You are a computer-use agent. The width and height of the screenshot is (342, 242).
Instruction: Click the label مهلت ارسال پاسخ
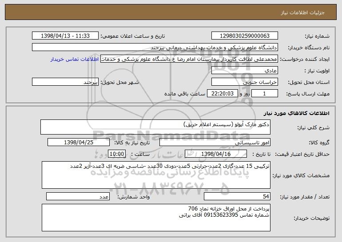tap(308, 94)
